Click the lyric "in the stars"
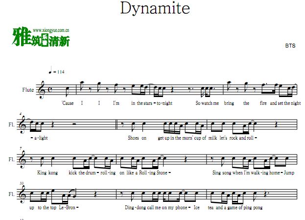305x220 pixels. click(x=141, y=103)
